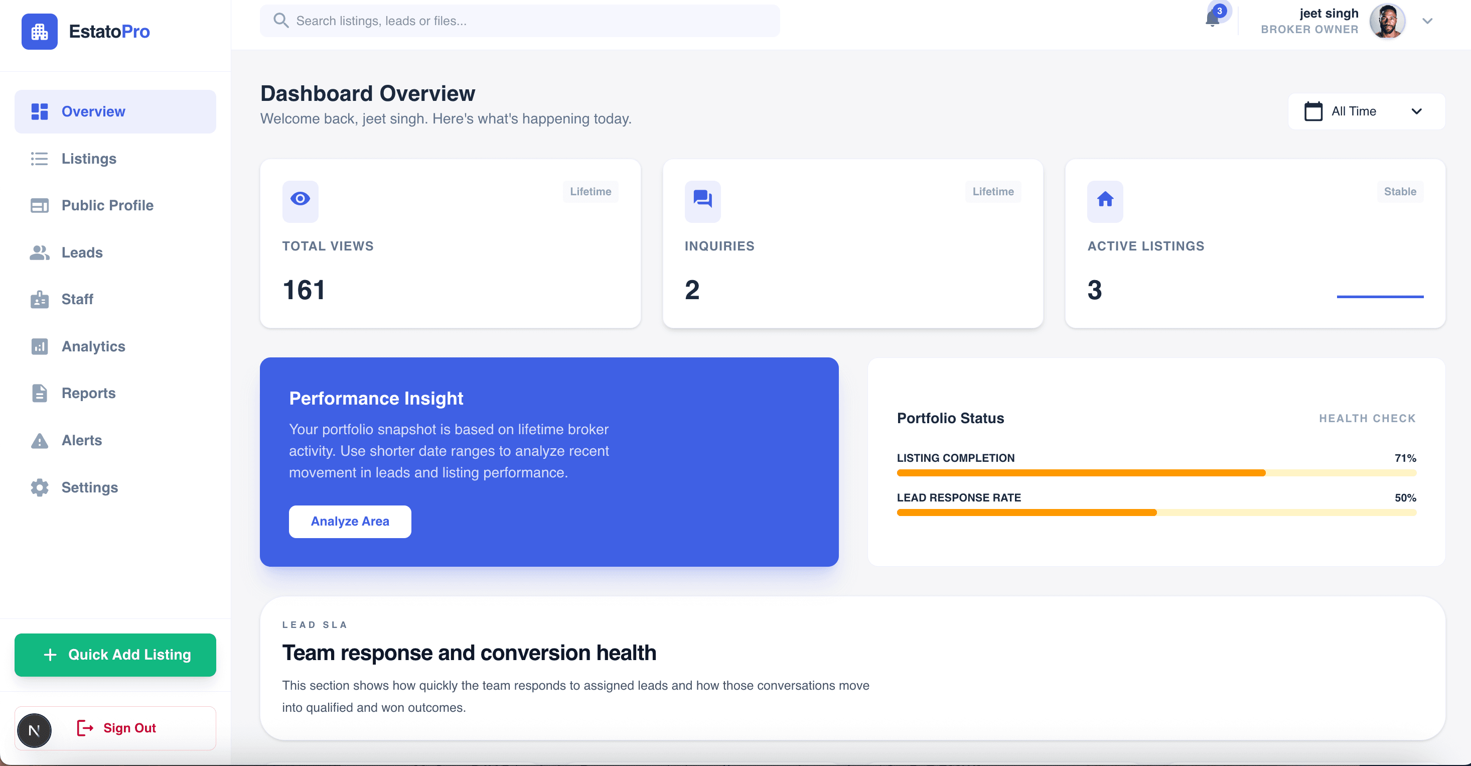Click the Lifetime tag on Total Views
The image size is (1471, 766).
pyautogui.click(x=591, y=191)
